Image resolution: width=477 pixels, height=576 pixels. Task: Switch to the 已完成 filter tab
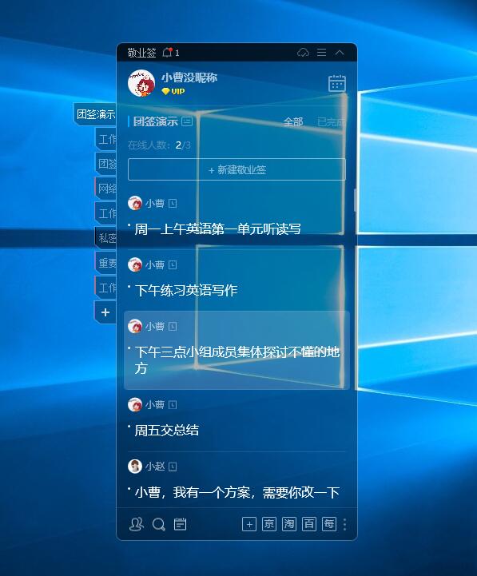[x=331, y=121]
